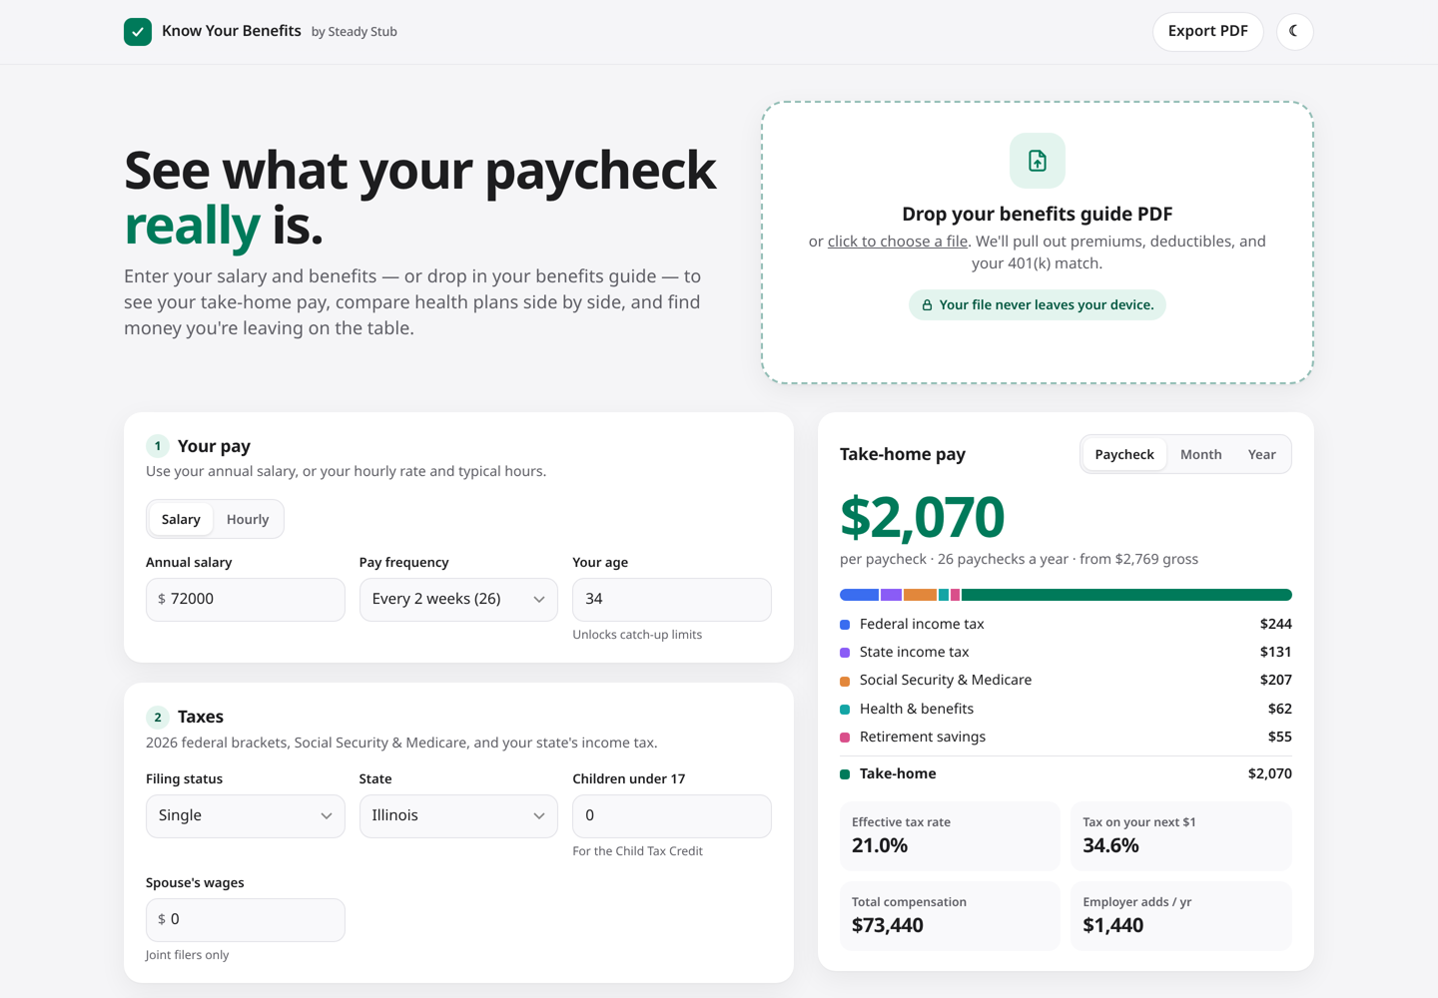Open the Filing status dropdown
The width and height of the screenshot is (1438, 998).
pyautogui.click(x=246, y=816)
